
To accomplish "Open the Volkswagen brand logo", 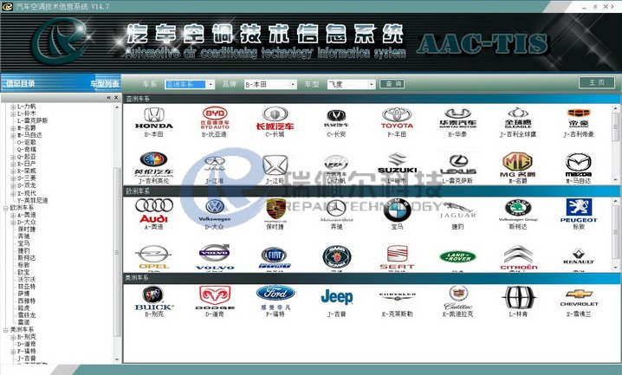I will coord(214,210).
